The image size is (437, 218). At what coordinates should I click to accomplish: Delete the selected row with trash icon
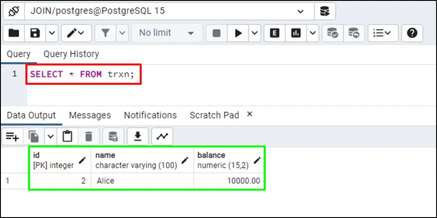(x=89, y=136)
